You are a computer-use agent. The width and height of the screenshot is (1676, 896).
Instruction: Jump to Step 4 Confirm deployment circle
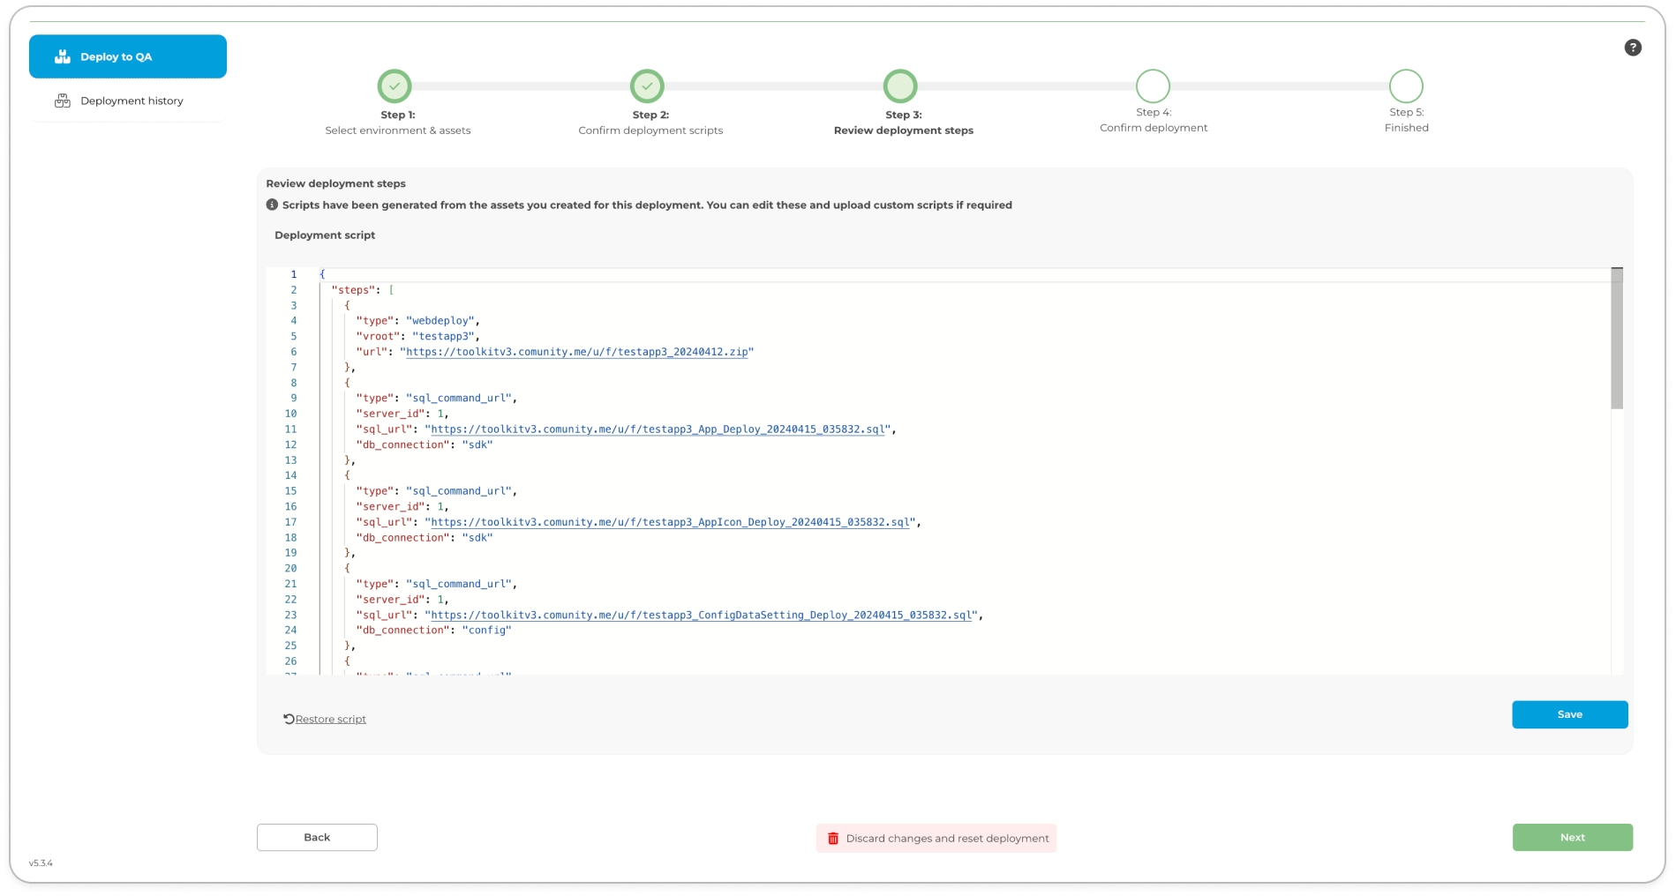coord(1153,86)
